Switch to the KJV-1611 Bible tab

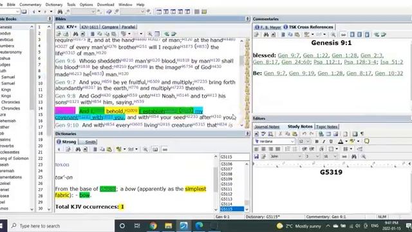tap(89, 27)
